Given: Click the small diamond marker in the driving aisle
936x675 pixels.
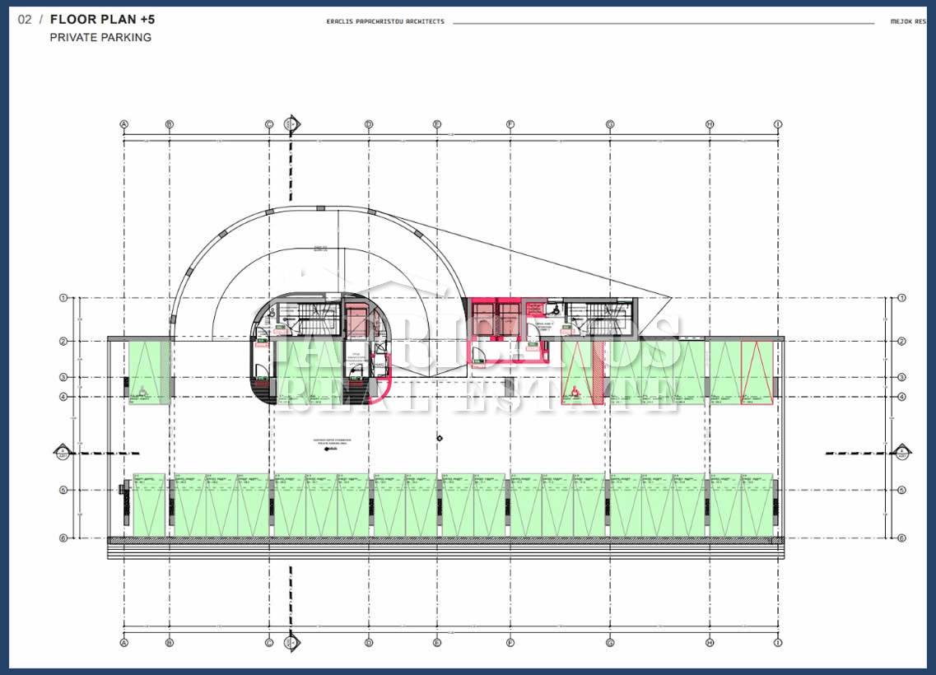Looking at the screenshot, I should 440,438.
